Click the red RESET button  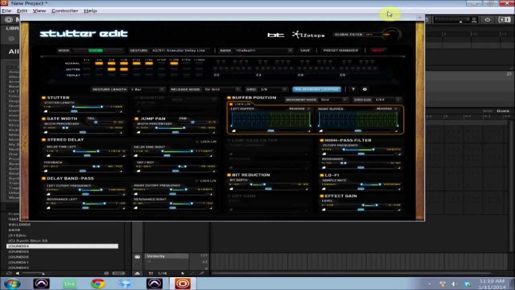click(378, 50)
